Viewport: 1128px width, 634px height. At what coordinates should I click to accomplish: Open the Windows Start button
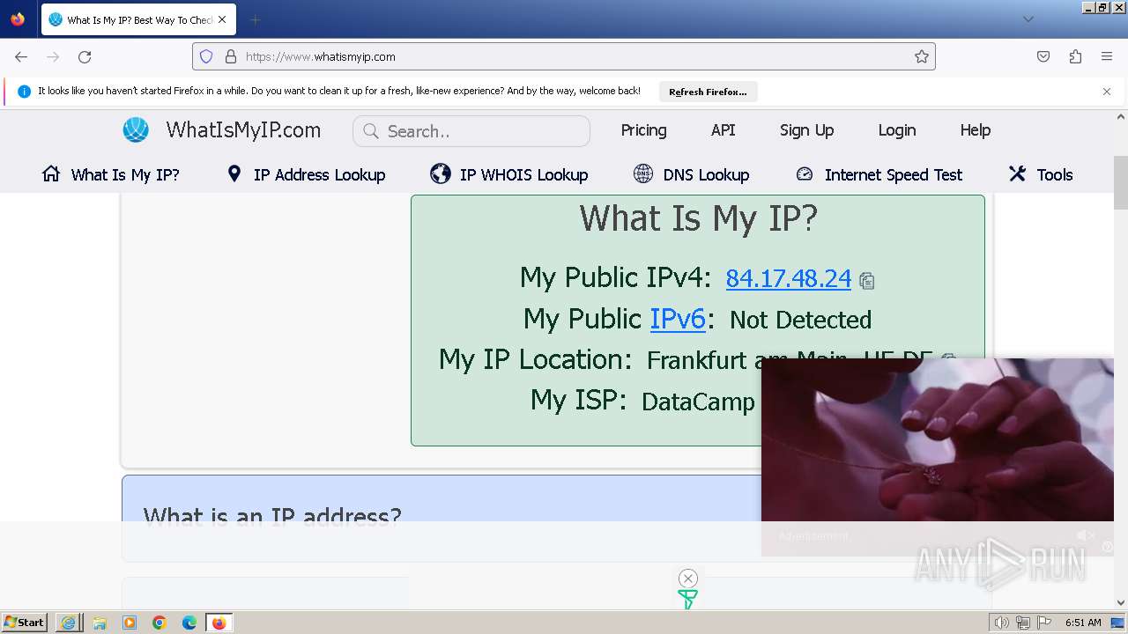pyautogui.click(x=24, y=623)
